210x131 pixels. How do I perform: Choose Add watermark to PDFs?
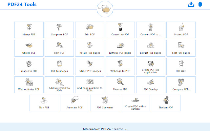(x=59, y=85)
